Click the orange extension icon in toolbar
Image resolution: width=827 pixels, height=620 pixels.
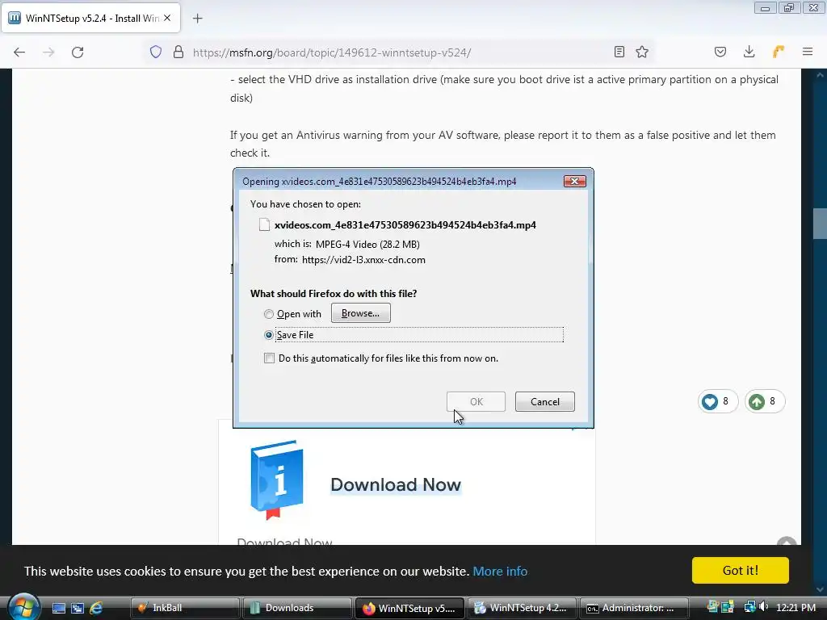779,52
